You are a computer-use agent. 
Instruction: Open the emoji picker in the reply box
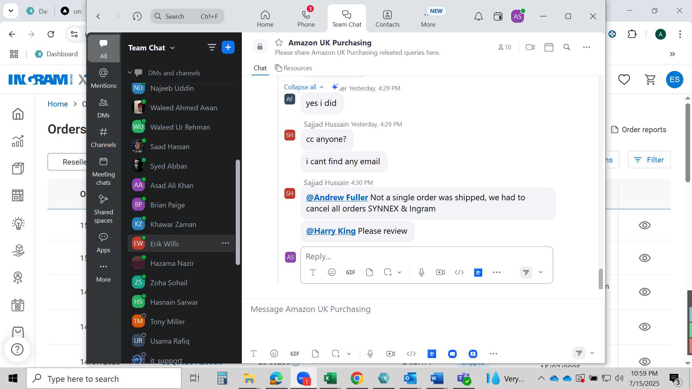[332, 272]
